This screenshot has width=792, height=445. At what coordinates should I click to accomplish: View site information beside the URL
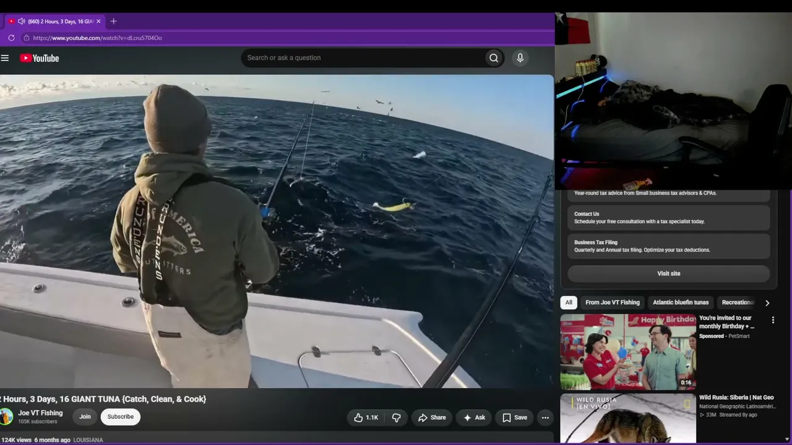[x=26, y=38]
